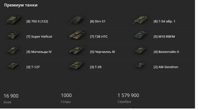Click the [2] AM Gendron label

click(166, 67)
